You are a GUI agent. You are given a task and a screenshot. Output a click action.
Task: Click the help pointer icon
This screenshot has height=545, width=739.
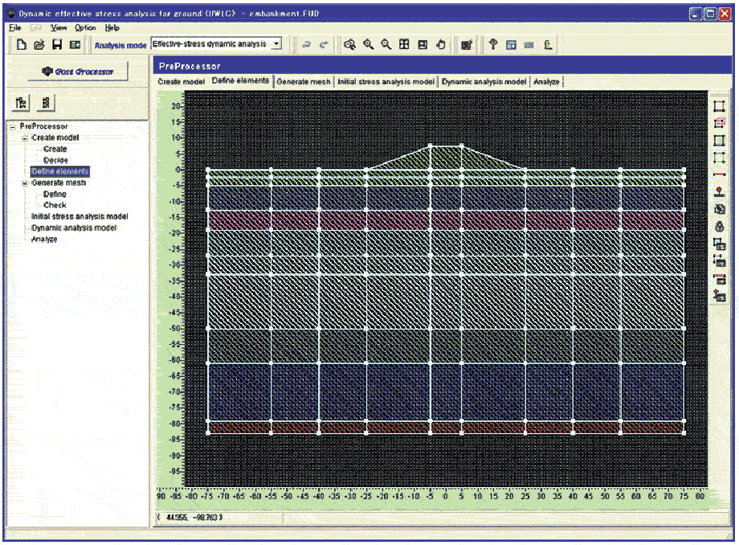493,45
